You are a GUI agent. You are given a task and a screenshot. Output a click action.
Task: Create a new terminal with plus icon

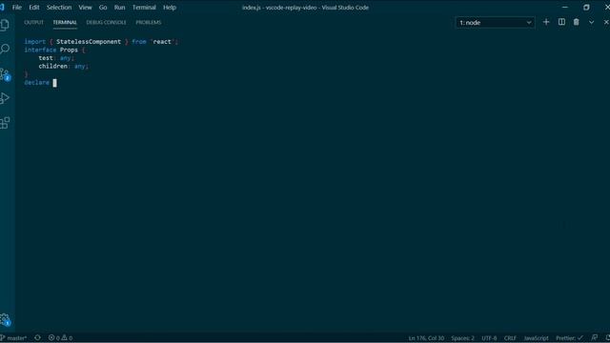click(546, 22)
